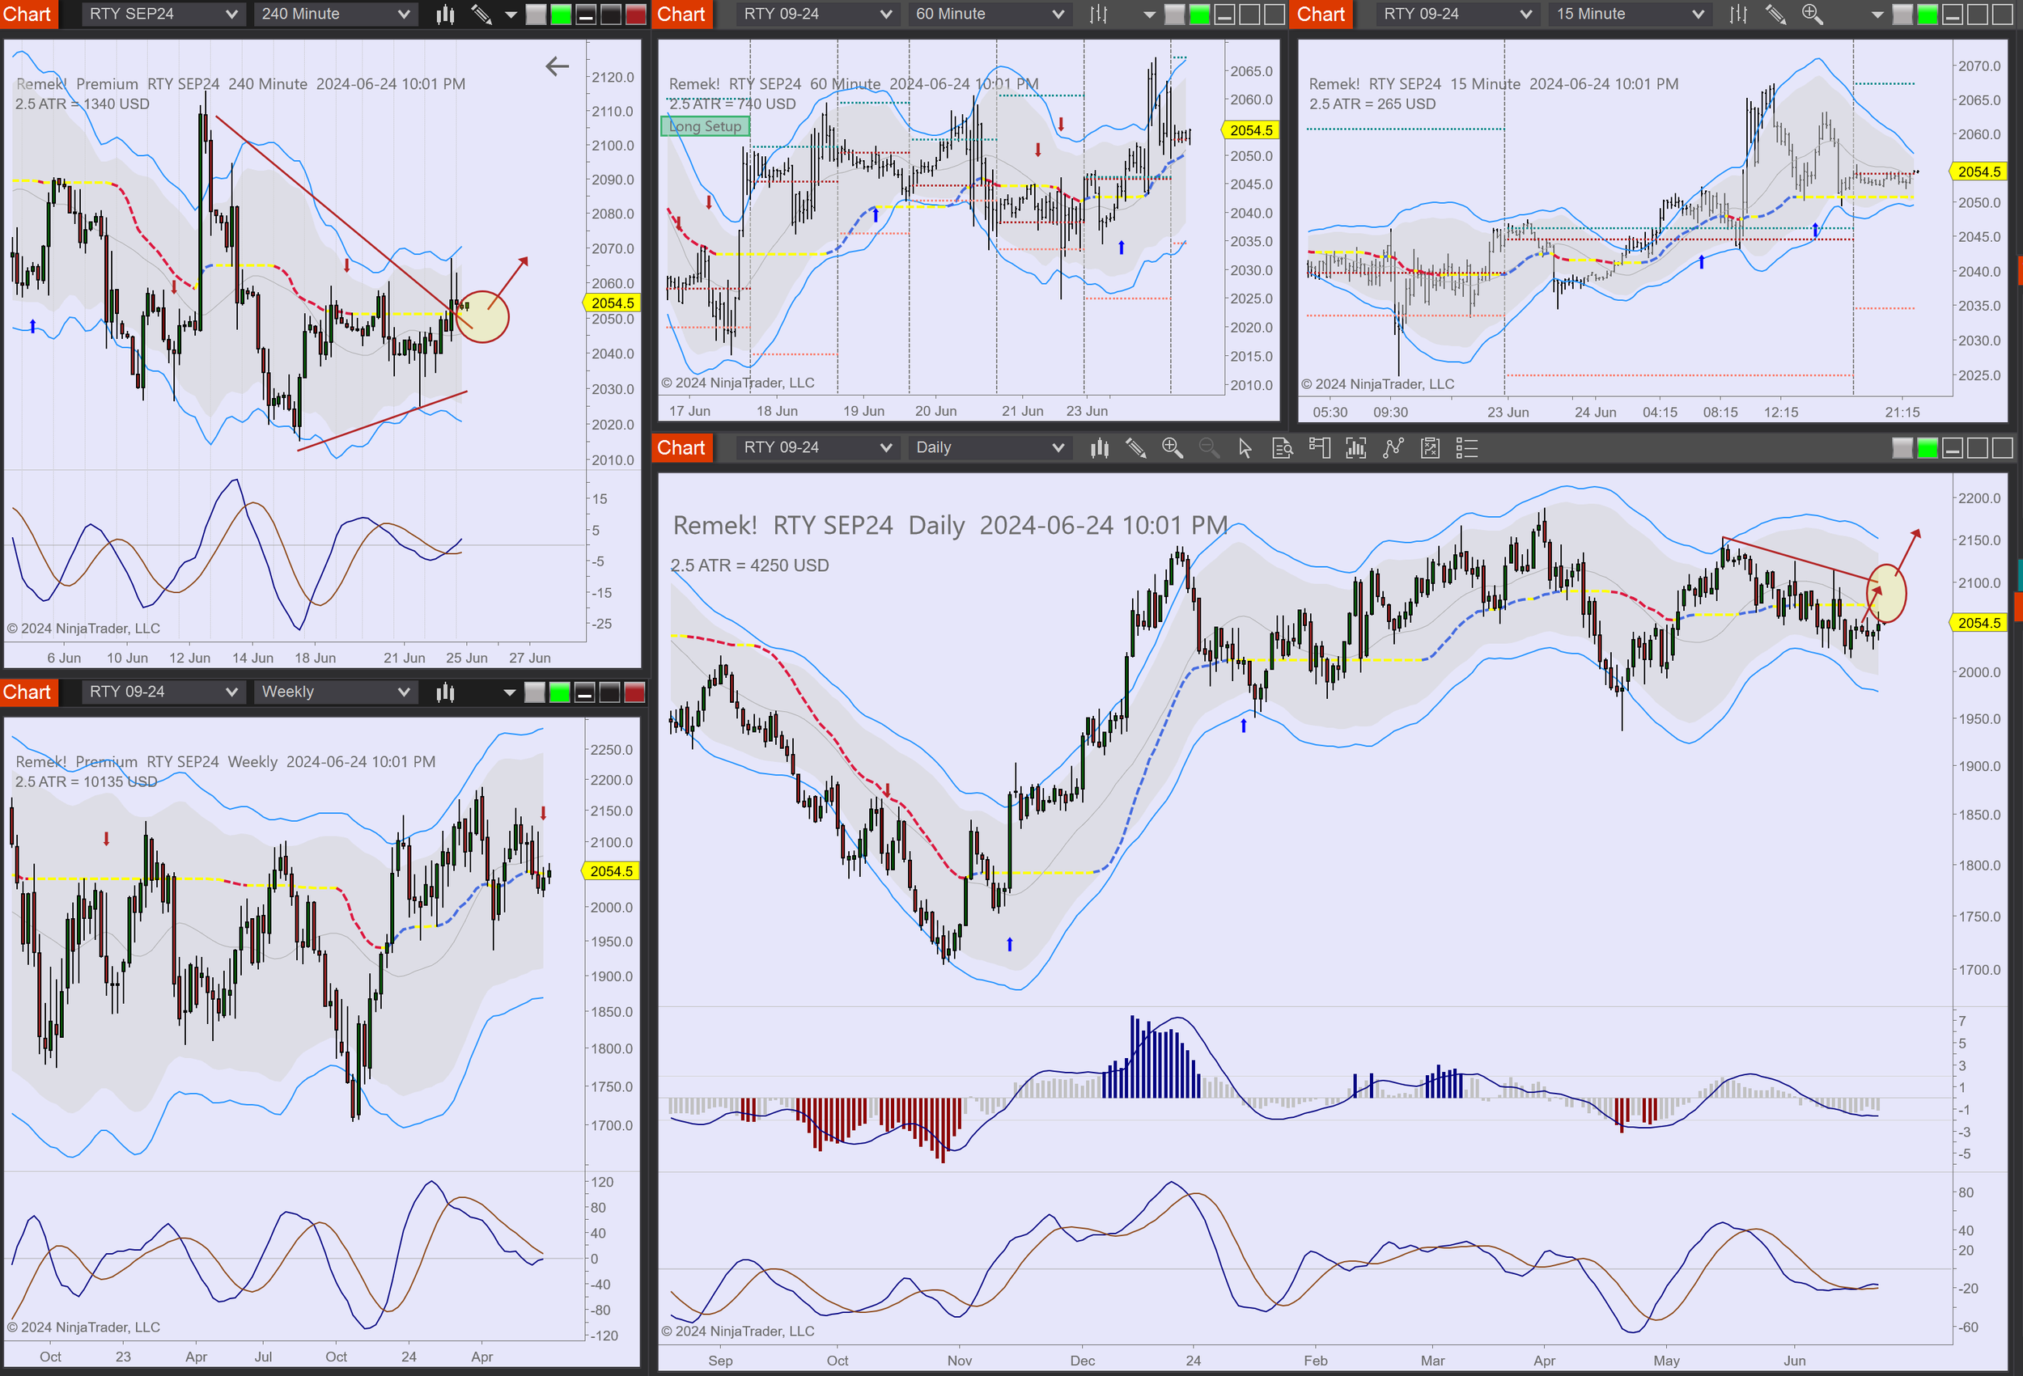Click 2054.5 price marker on Daily chart axis

[x=1978, y=623]
